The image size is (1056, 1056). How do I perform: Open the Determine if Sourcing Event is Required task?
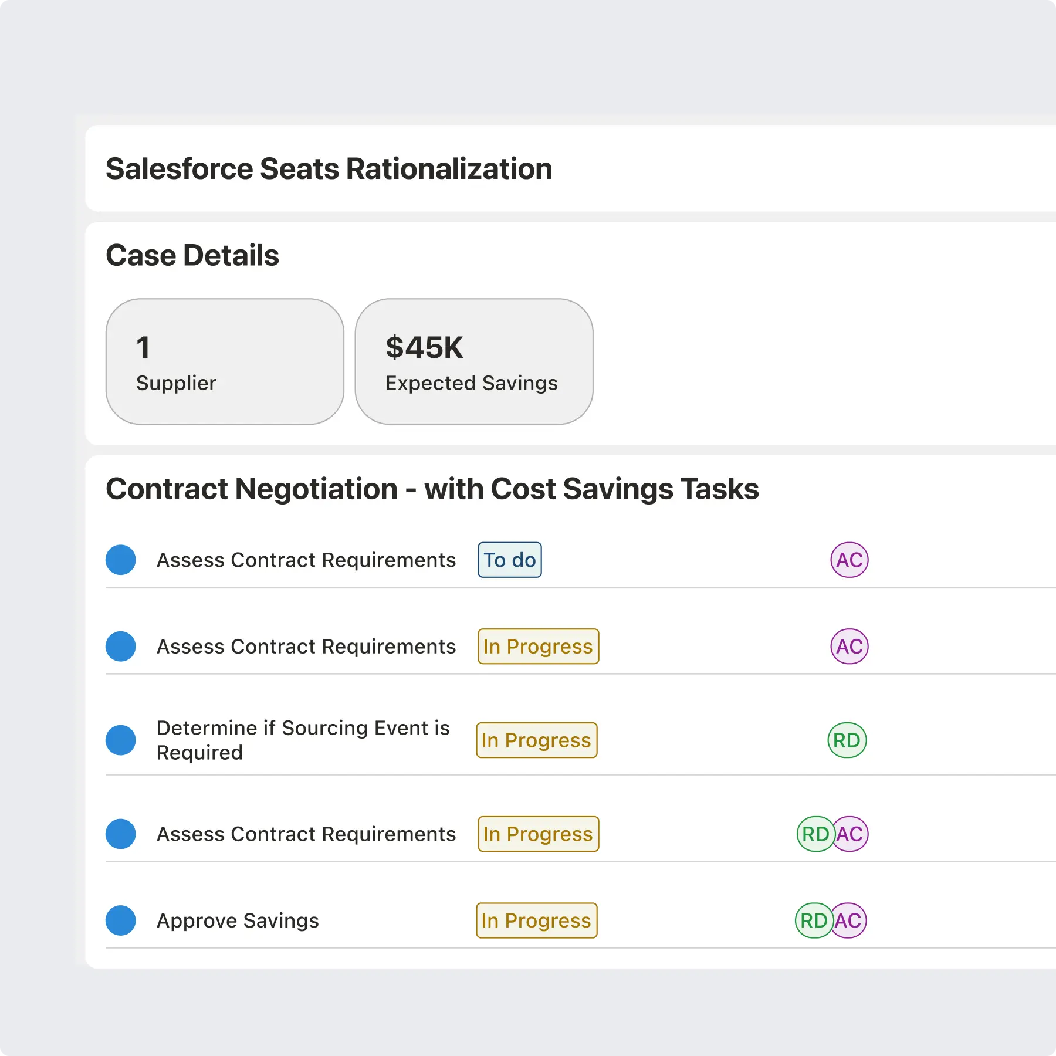tap(303, 740)
